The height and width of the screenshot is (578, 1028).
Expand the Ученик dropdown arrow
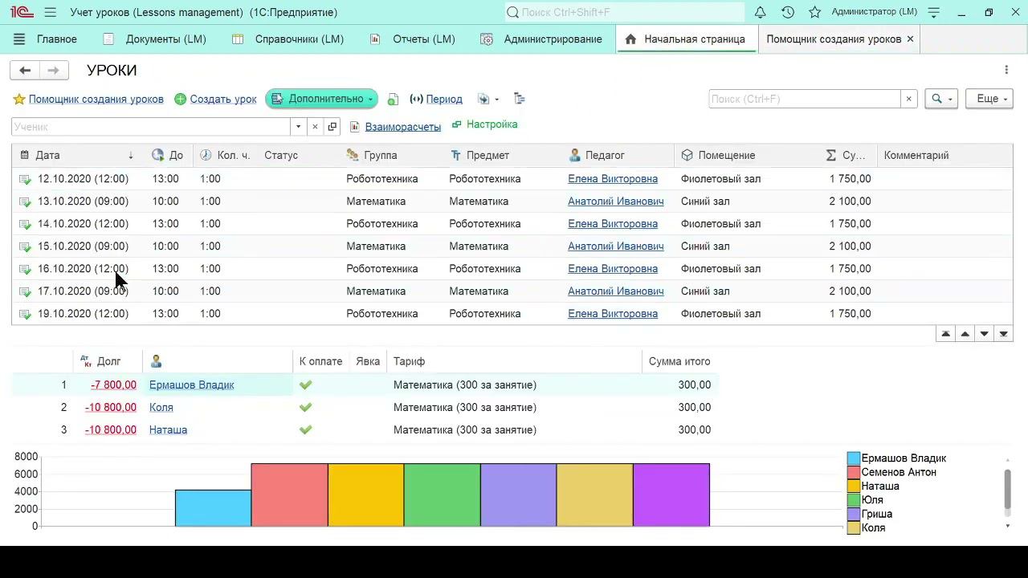point(299,127)
